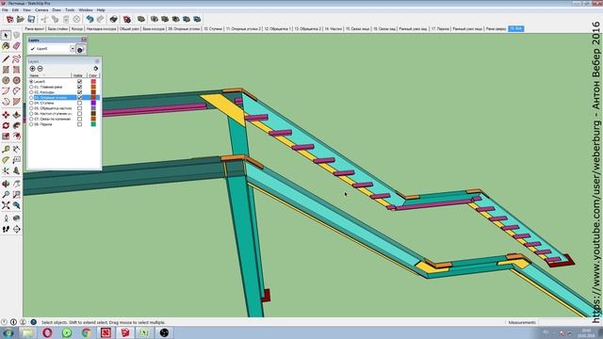Toggle visibility checkbox for 01 layer
This screenshot has width=603, height=339.
coord(79,87)
